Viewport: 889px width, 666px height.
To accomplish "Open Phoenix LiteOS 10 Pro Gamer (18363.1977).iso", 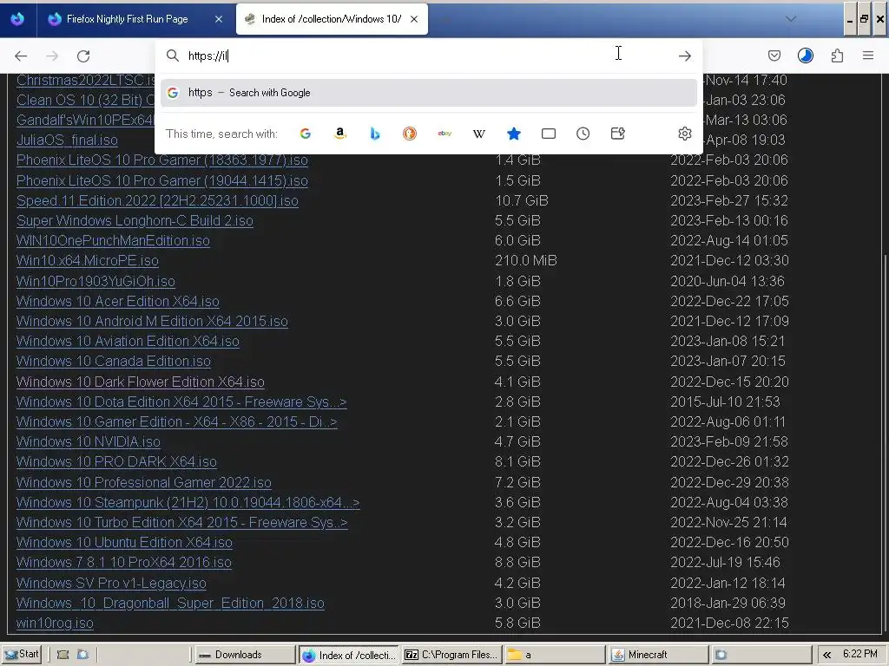I will click(162, 160).
